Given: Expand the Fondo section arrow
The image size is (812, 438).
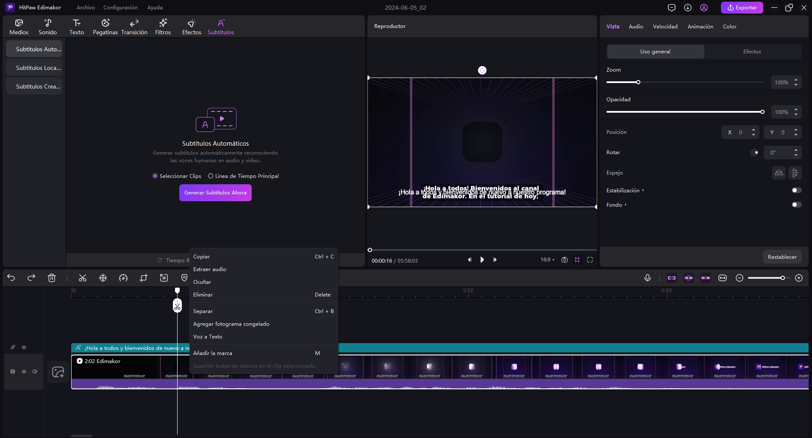Looking at the screenshot, I should [x=626, y=205].
